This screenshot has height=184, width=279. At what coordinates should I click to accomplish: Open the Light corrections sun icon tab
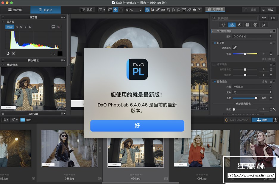tap(223, 25)
